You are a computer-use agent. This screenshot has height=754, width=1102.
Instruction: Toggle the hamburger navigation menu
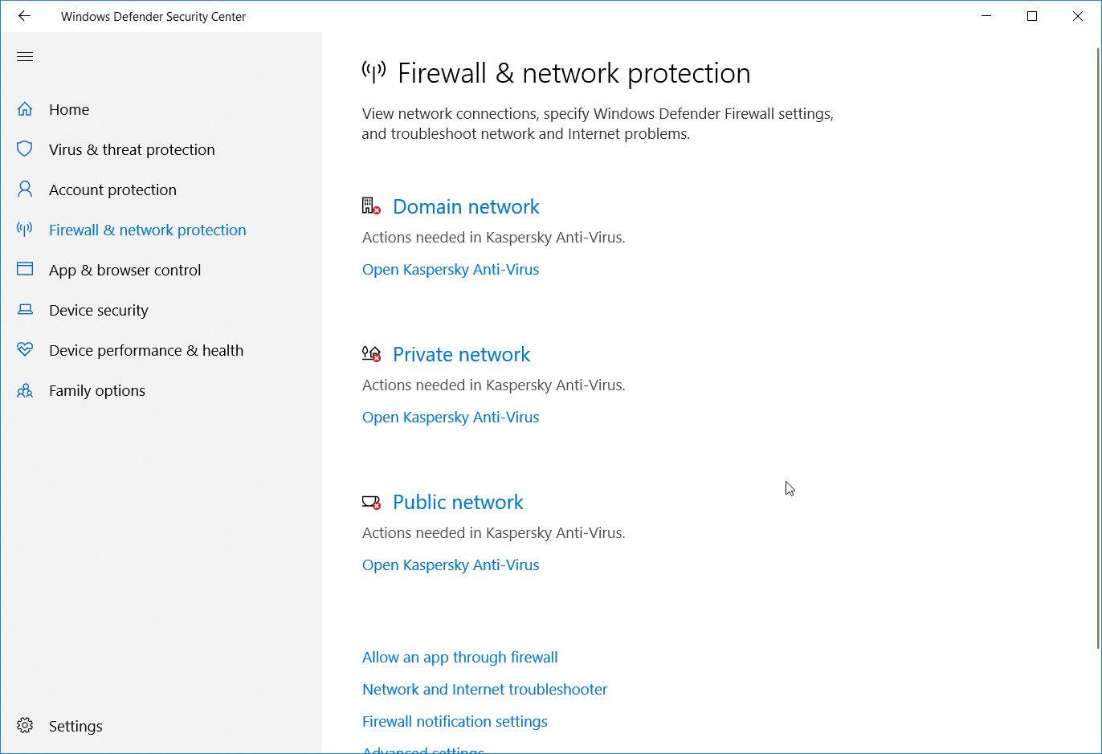point(25,56)
